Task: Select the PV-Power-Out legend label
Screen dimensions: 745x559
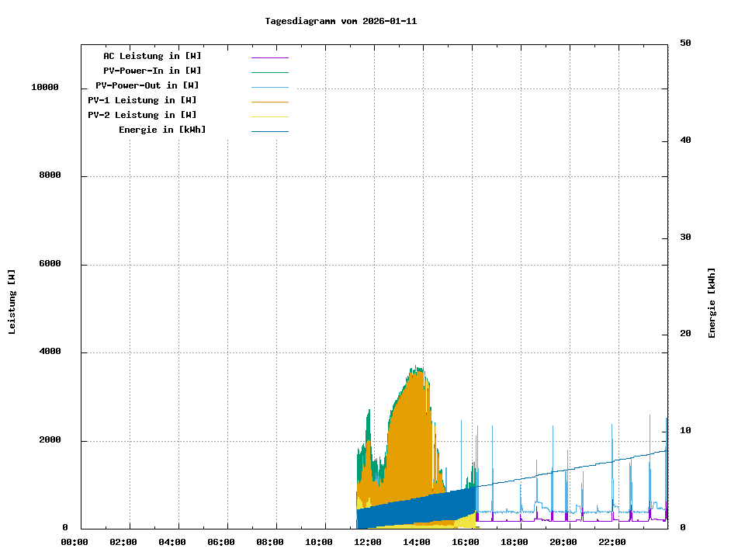Action: click(147, 85)
